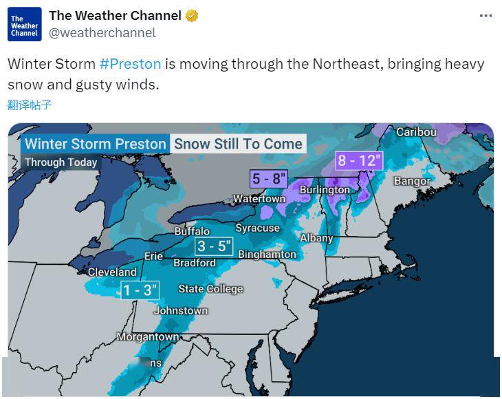
Task: Select the 8 - 12" snowfall label
Action: (359, 160)
